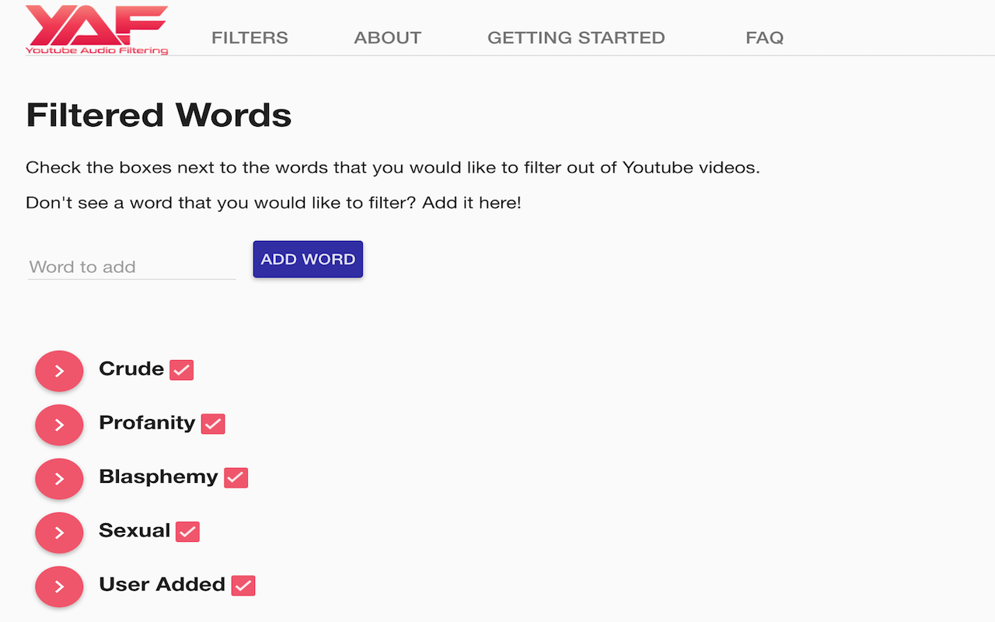Expand the Blasphemy category chevron
The height and width of the screenshot is (622, 995).
click(x=59, y=479)
